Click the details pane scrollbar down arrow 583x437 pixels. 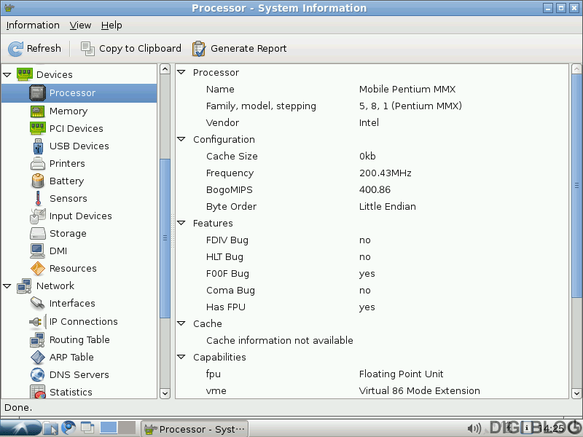pyautogui.click(x=576, y=393)
